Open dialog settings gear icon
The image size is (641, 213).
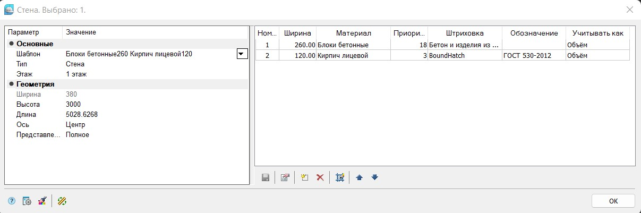point(27,201)
